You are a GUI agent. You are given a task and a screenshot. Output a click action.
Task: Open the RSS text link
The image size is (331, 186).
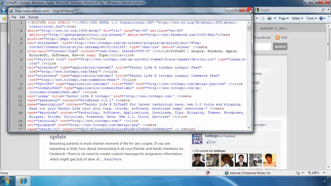[x=284, y=37]
